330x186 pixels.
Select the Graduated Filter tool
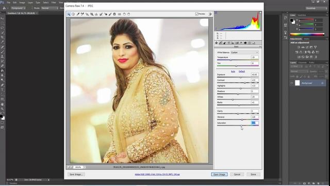114,14
